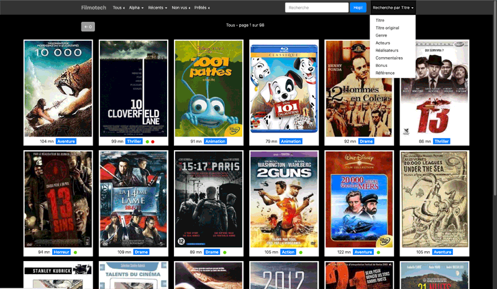
Task: Click Horreur tag under 13 Sins
Action: point(61,252)
